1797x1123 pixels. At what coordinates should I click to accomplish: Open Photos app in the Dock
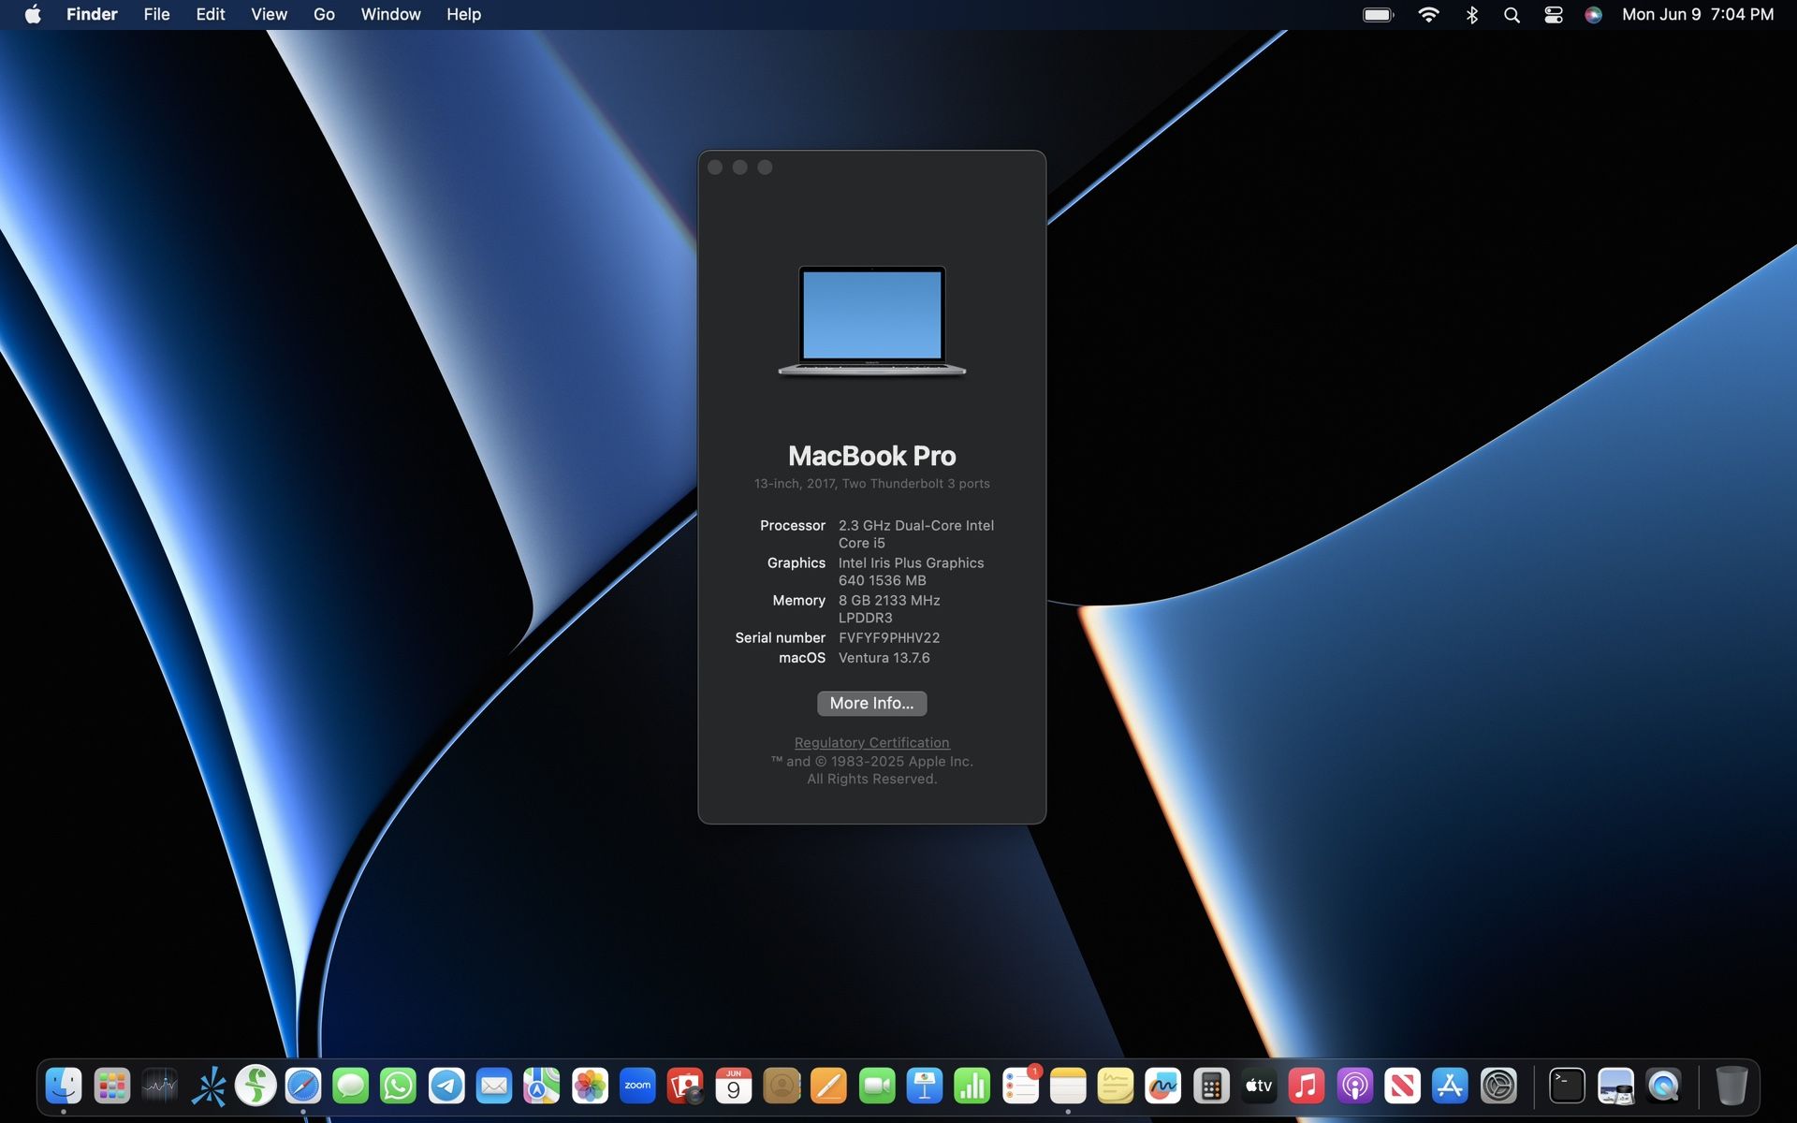[590, 1086]
